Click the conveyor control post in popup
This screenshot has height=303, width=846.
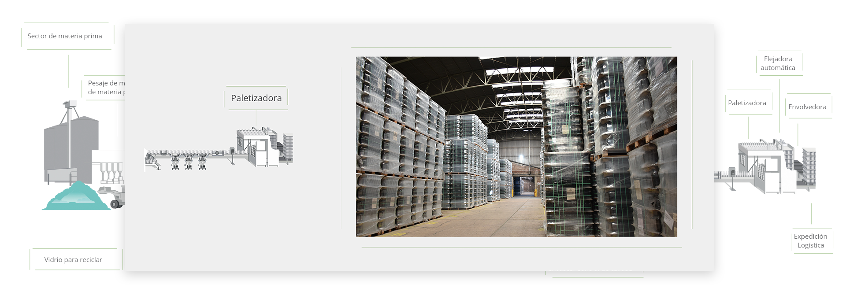[x=232, y=154]
